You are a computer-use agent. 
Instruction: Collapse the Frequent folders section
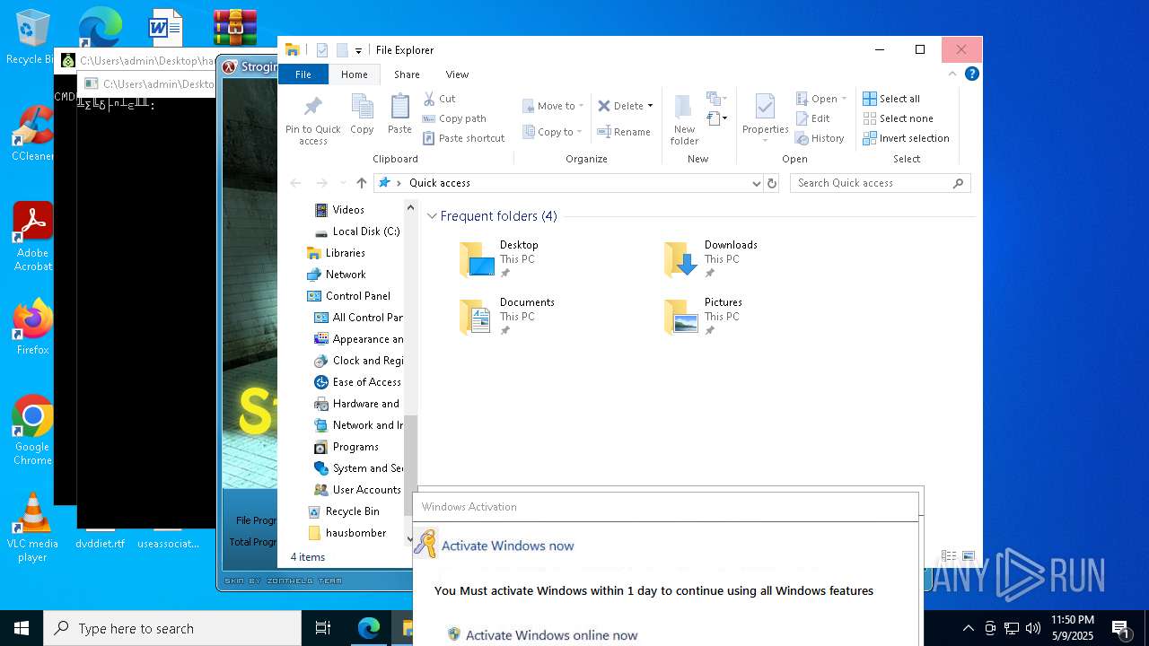(432, 216)
